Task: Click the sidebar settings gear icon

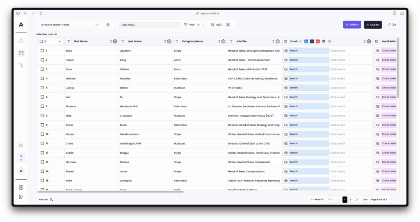Action: (x=21, y=145)
